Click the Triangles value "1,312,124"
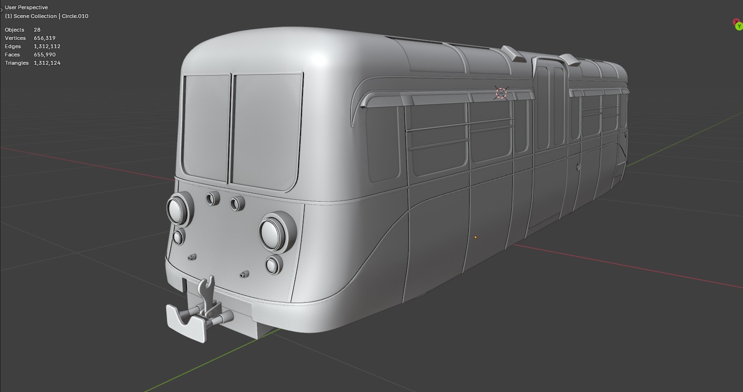743x392 pixels. point(47,63)
